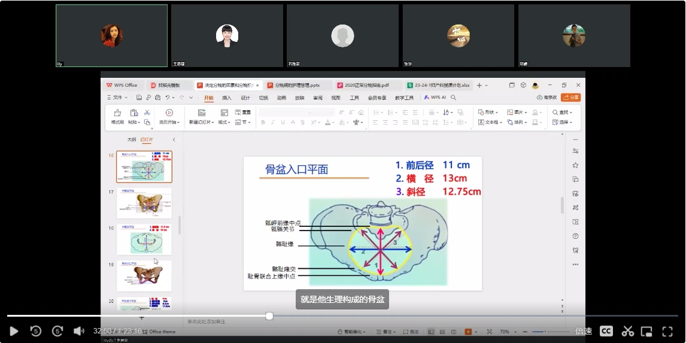Mute the video volume

pos(79,331)
